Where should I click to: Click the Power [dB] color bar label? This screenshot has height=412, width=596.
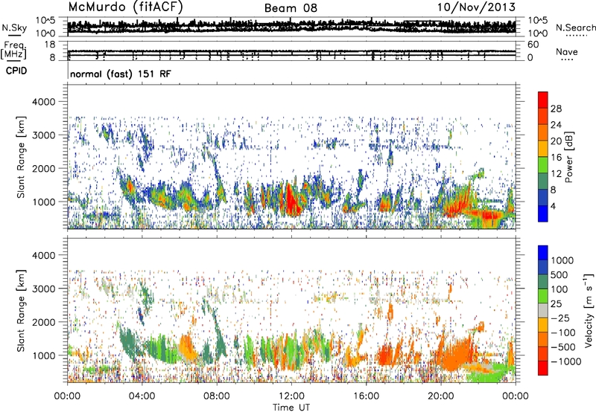(x=568, y=157)
